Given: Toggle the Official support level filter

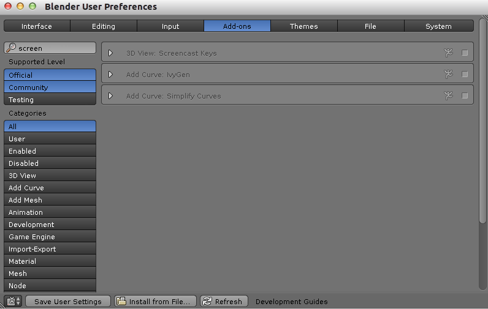Looking at the screenshot, I should click(x=50, y=75).
